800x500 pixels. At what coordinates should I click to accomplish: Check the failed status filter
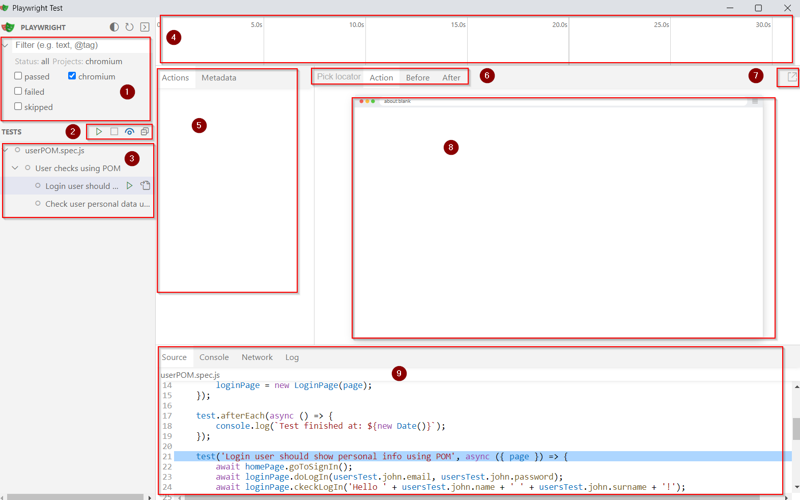pyautogui.click(x=18, y=91)
